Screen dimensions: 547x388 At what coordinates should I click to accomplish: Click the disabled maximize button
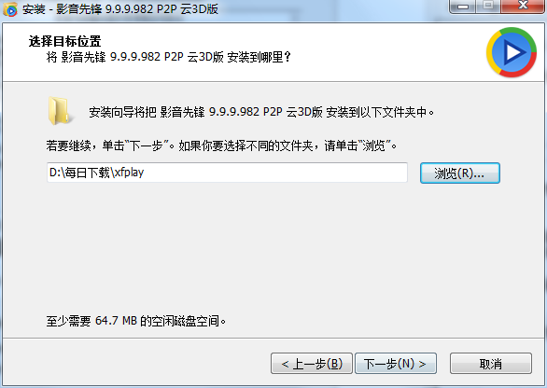[x=488, y=7]
